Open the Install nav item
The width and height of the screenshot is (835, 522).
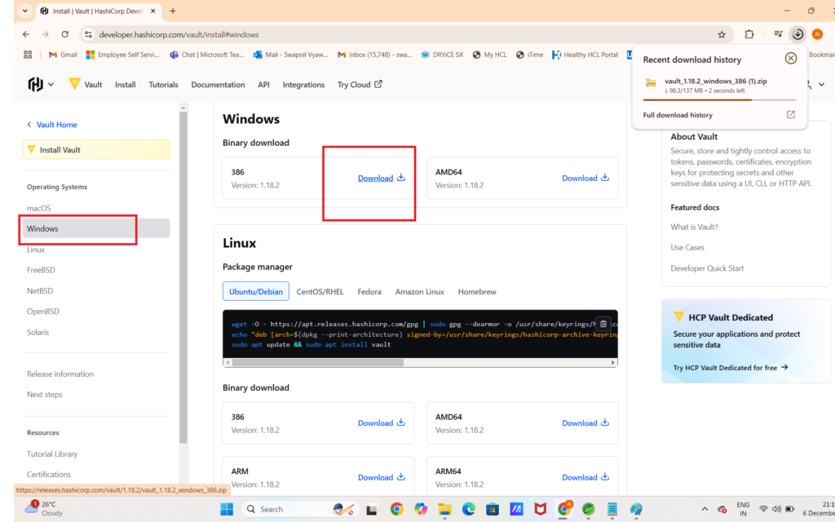pos(125,85)
